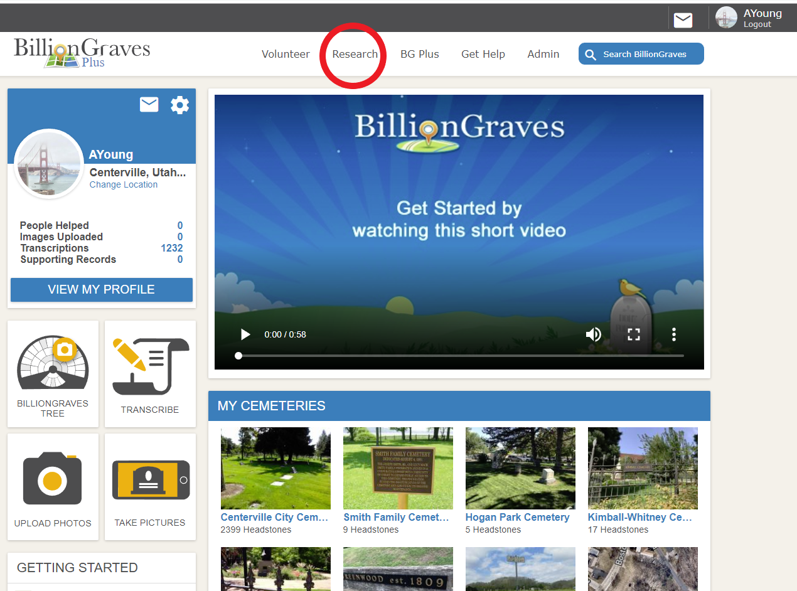Click the Golden Gate profile photo
The image size is (797, 591).
pyautogui.click(x=49, y=164)
